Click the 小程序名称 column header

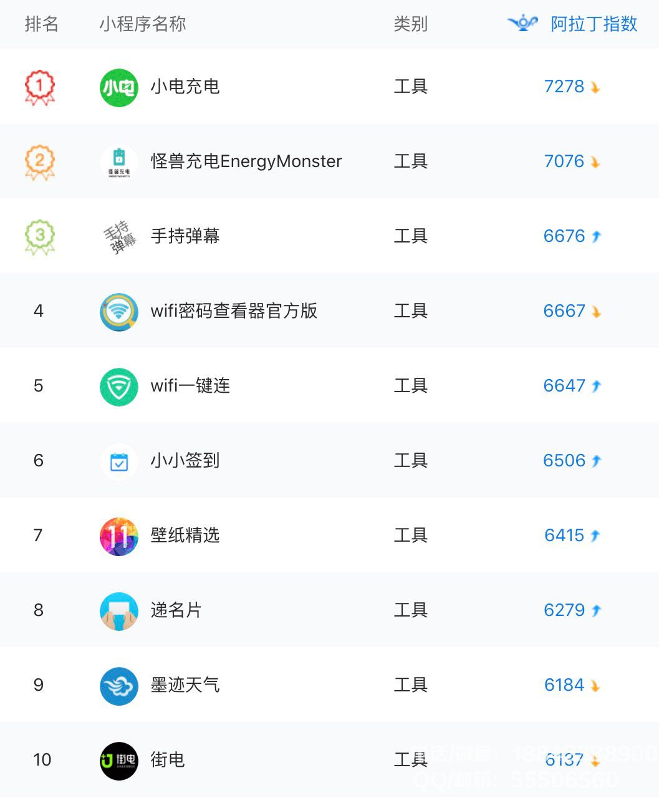pos(143,24)
